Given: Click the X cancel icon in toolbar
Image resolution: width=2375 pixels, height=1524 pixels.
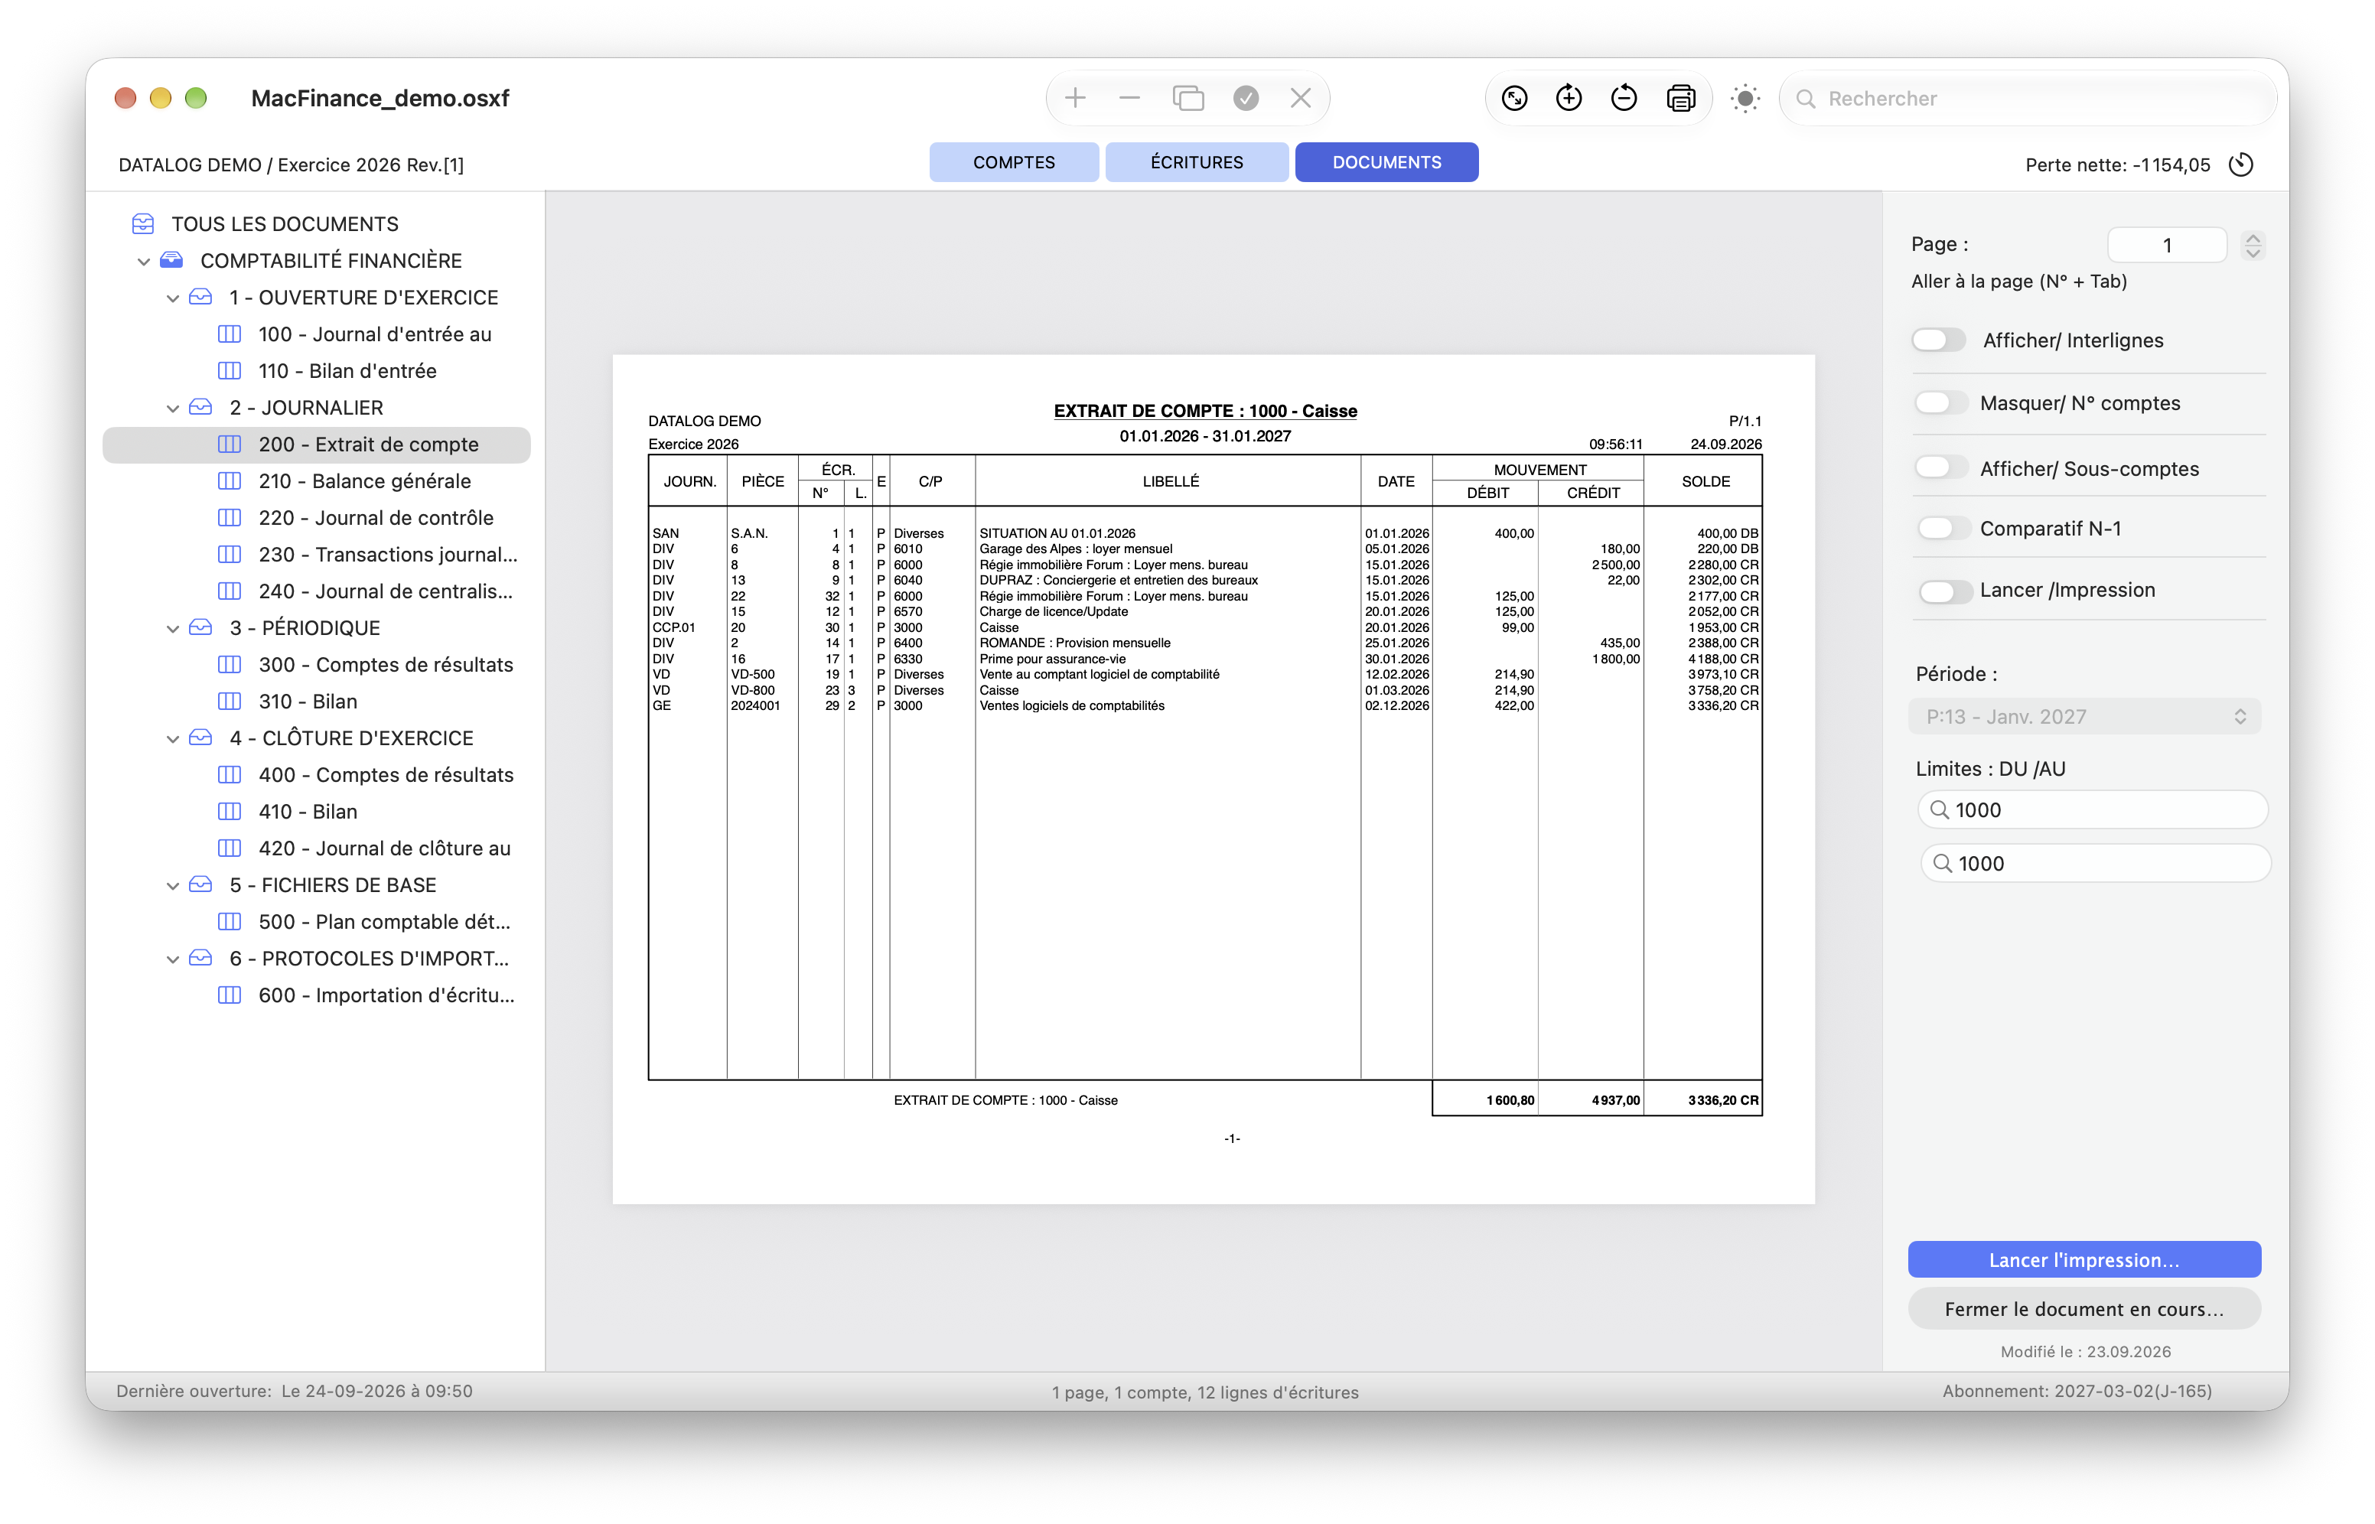Looking at the screenshot, I should click(x=1300, y=98).
